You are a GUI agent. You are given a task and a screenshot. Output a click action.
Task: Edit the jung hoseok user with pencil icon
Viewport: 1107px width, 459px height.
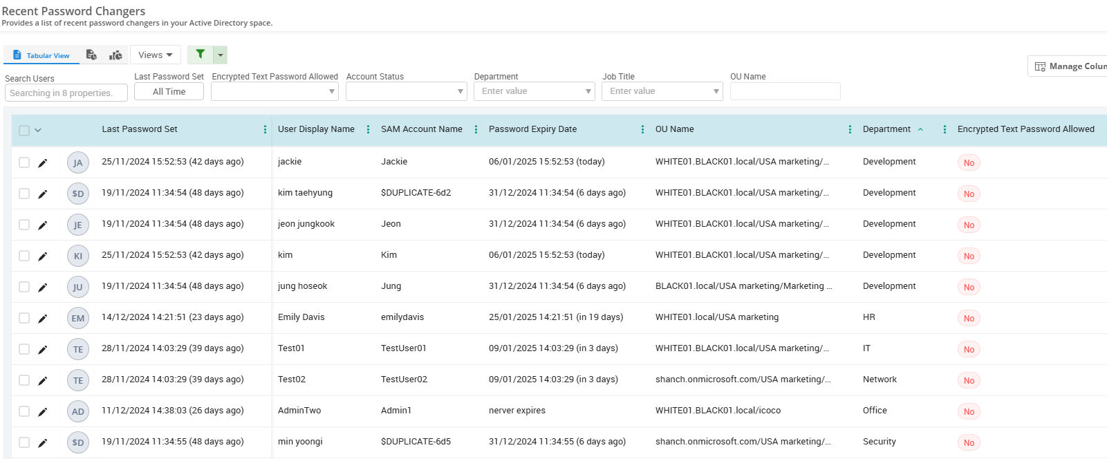coord(42,288)
